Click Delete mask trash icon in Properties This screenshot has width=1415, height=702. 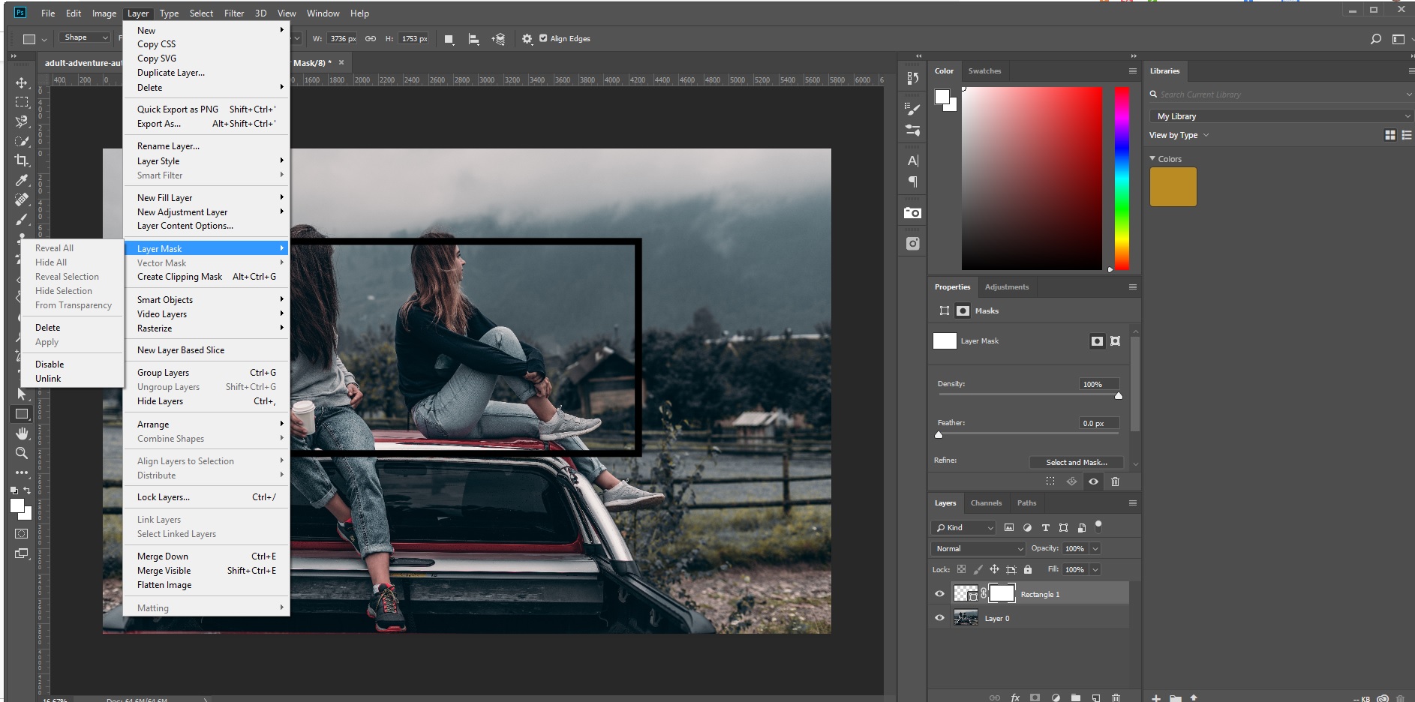point(1115,481)
